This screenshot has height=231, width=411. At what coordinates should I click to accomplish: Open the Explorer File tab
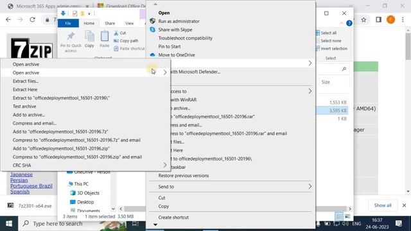click(68, 23)
